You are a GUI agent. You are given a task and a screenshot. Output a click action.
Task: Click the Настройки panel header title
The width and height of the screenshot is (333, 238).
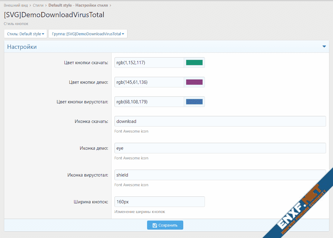22,47
